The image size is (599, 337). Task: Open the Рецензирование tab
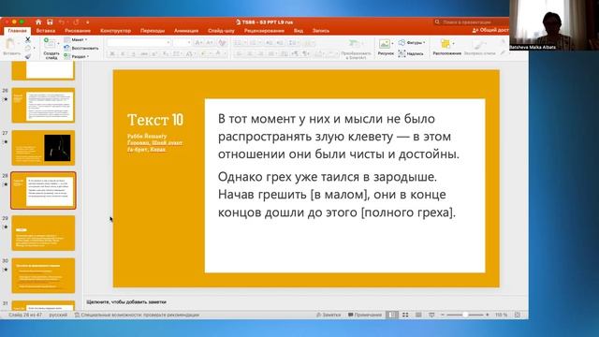click(264, 31)
